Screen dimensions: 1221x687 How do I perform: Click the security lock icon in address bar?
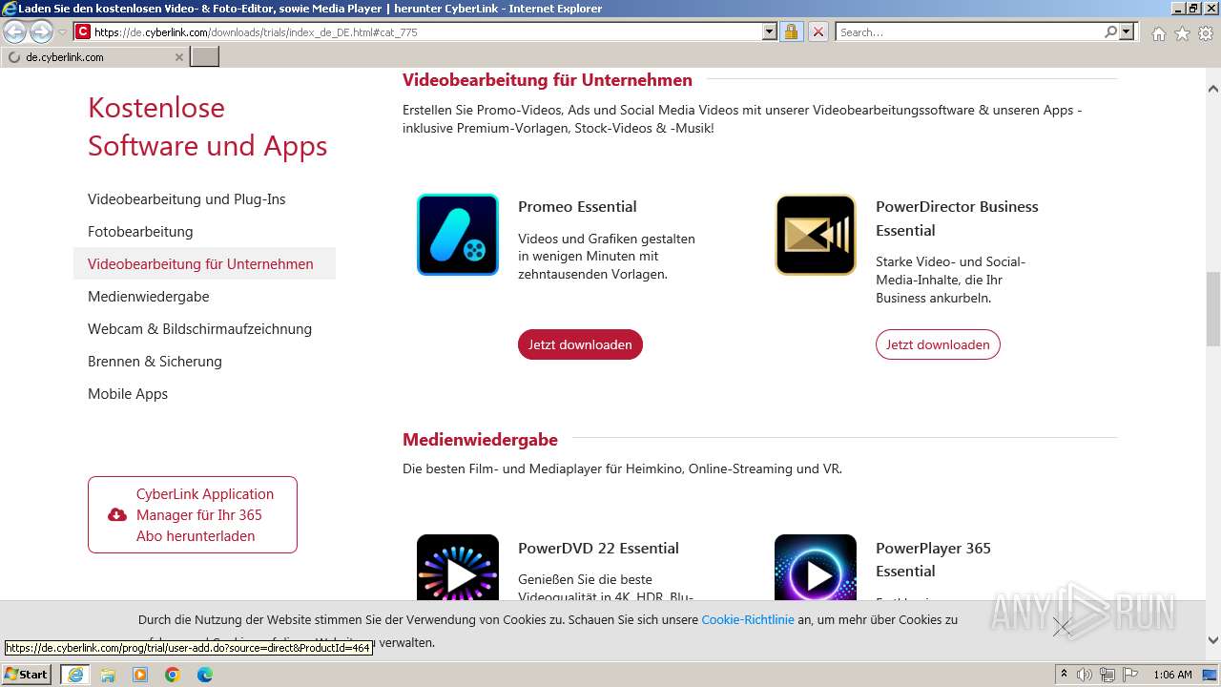(791, 31)
